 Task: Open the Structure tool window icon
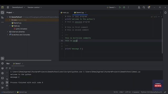2,17
